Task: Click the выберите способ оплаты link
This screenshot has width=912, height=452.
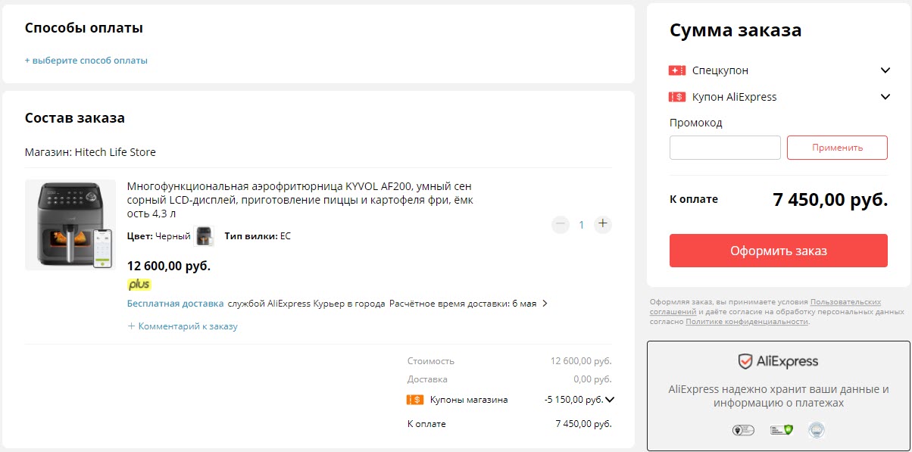Action: point(86,61)
